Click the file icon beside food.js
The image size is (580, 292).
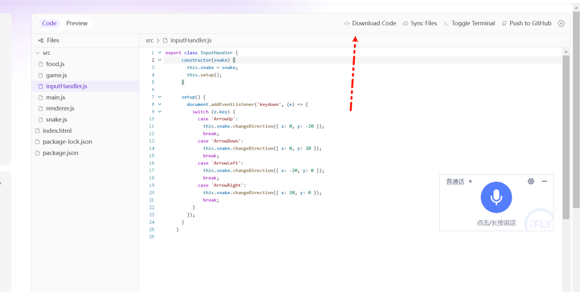(x=41, y=64)
